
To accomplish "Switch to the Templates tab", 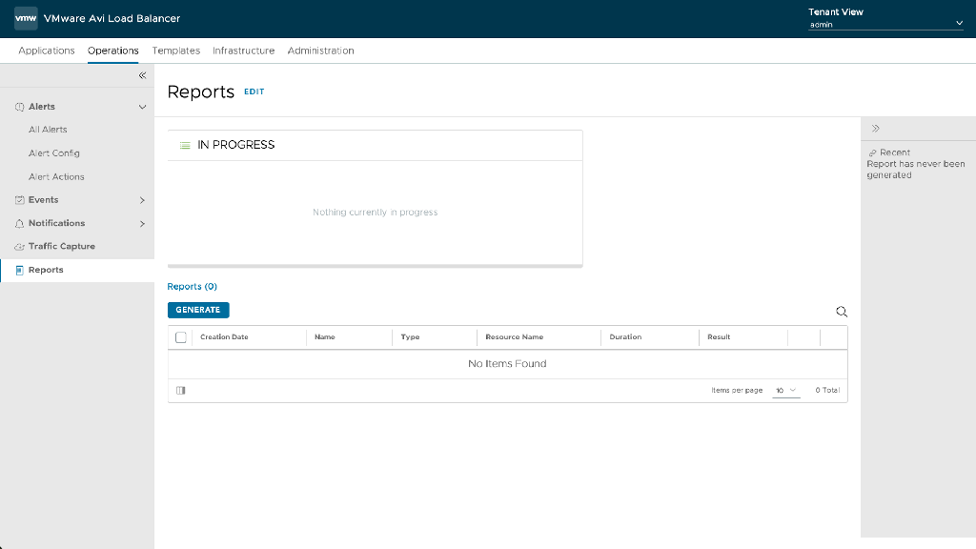I will 176,51.
